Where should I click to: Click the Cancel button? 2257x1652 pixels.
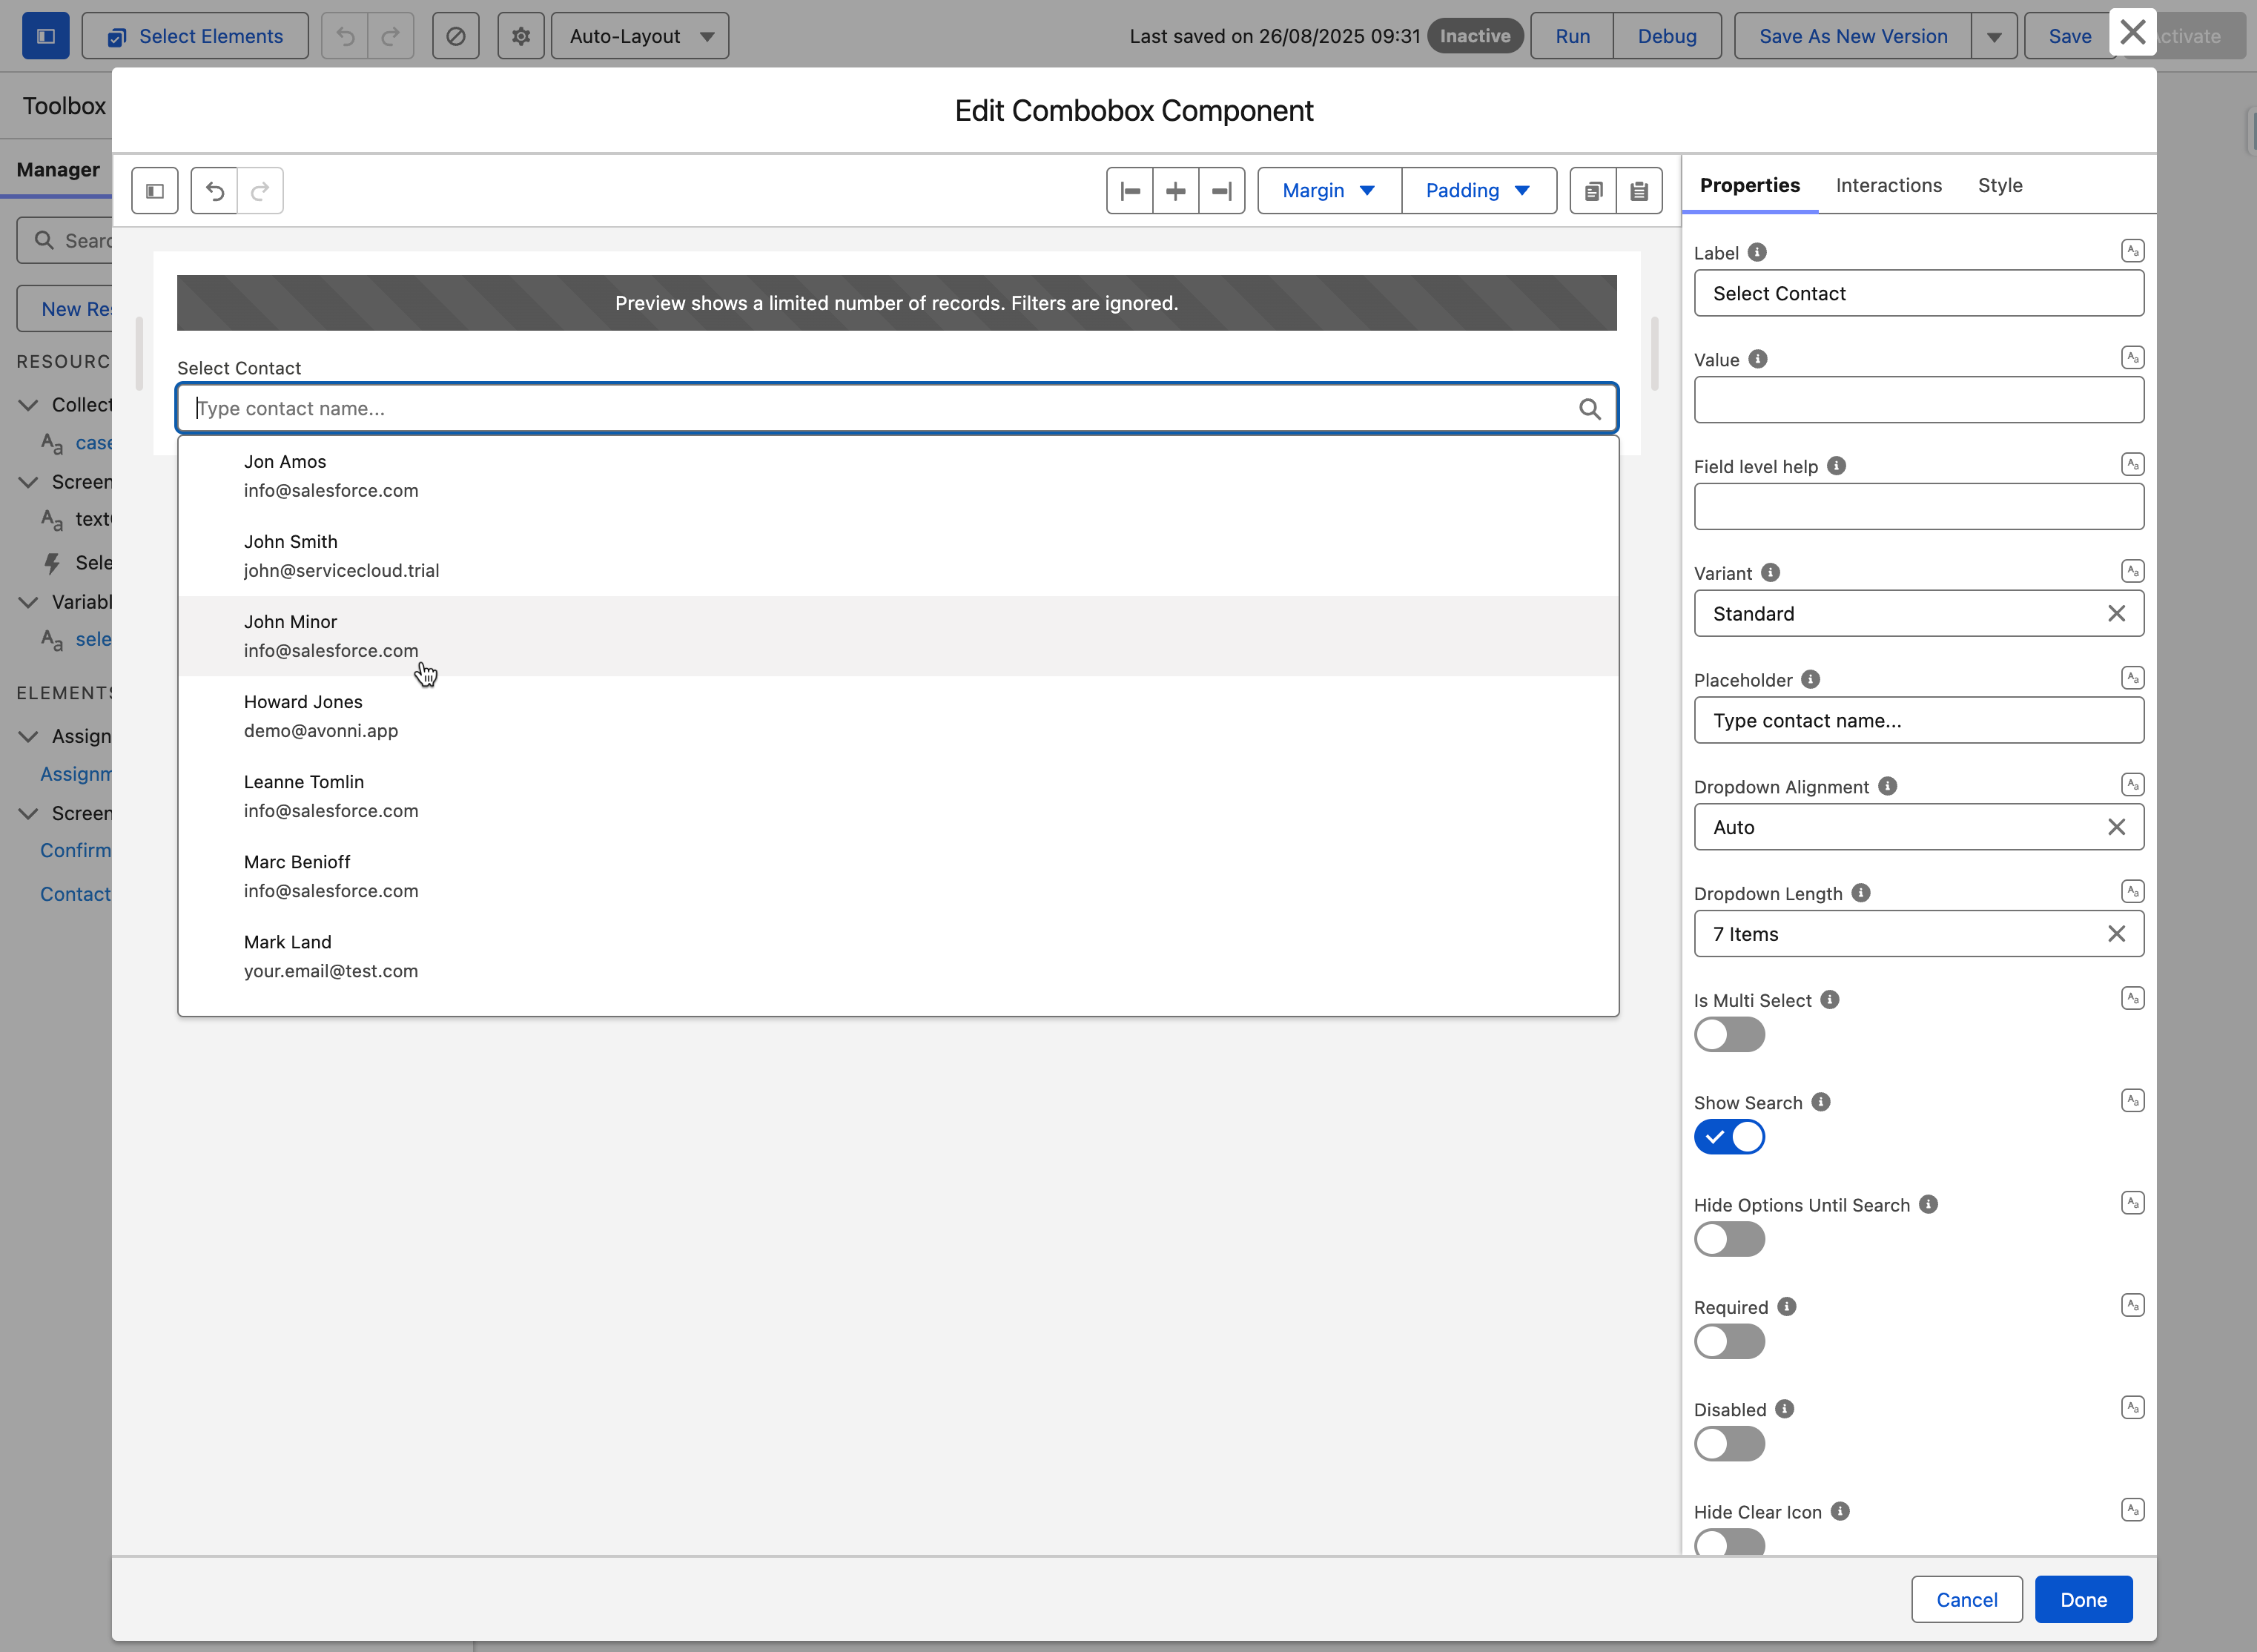[x=1966, y=1600]
